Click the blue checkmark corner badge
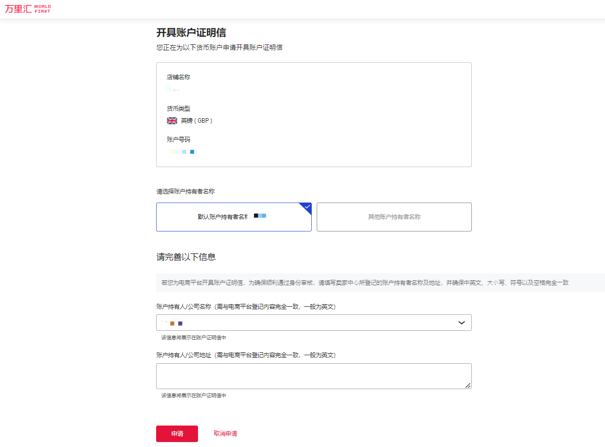The width and height of the screenshot is (605, 447). tap(307, 207)
